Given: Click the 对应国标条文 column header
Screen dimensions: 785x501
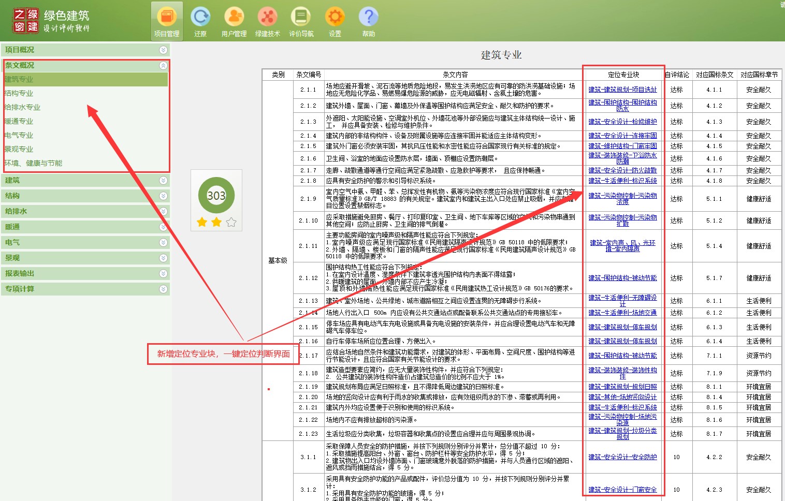Looking at the screenshot, I should [x=715, y=75].
